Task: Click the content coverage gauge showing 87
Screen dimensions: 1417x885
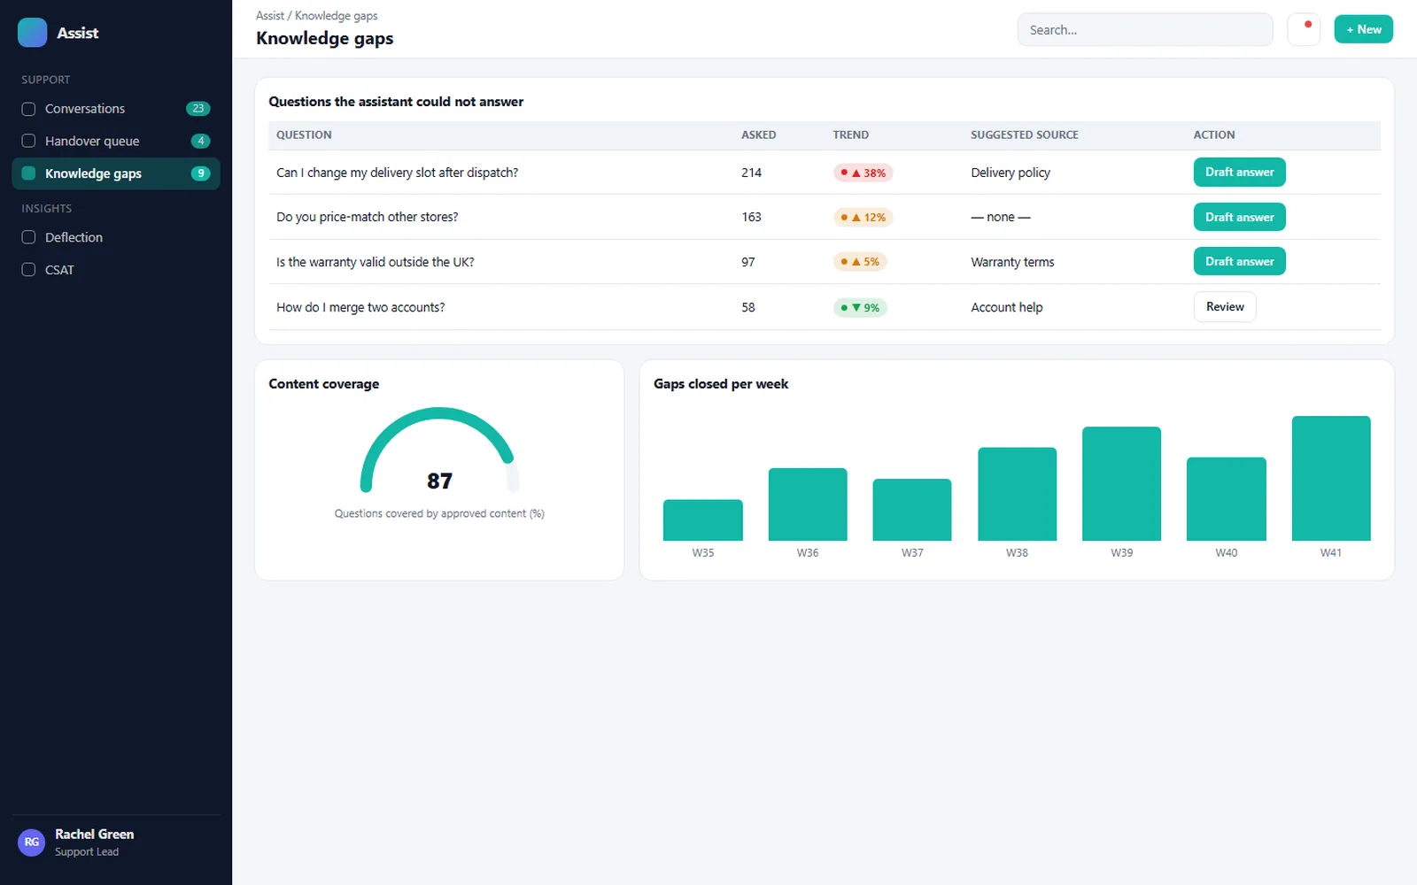Action: tap(439, 451)
